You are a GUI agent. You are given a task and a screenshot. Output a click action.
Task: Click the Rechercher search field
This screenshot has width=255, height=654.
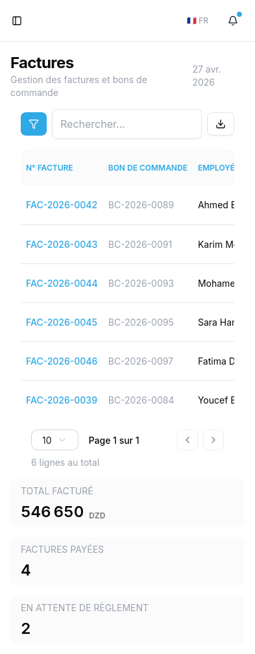tap(127, 124)
